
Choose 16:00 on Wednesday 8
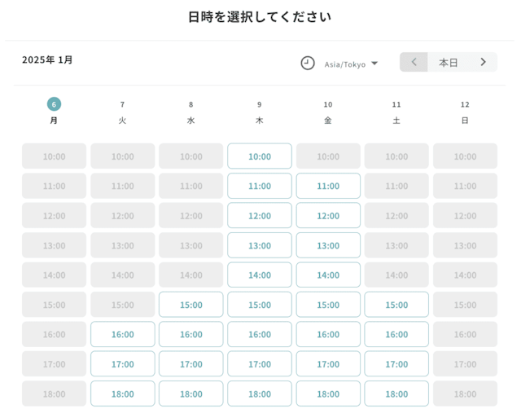pyautogui.click(x=191, y=334)
